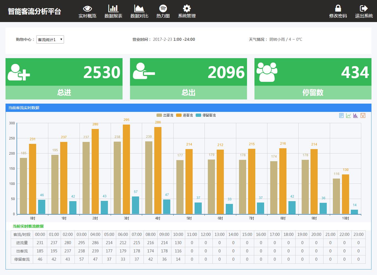The width and height of the screenshot is (377, 275).
Task: Open 数据报表 bar chart icon
Action: tap(113, 9)
